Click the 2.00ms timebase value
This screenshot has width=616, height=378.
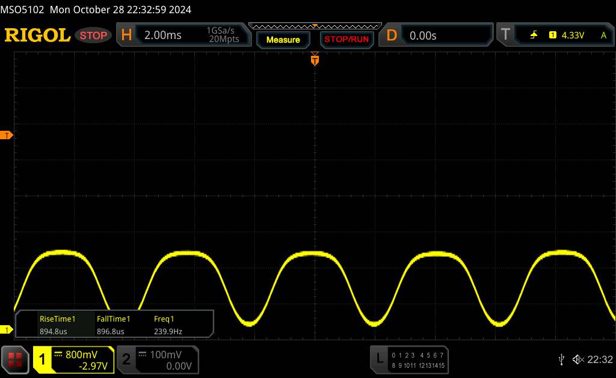[162, 35]
